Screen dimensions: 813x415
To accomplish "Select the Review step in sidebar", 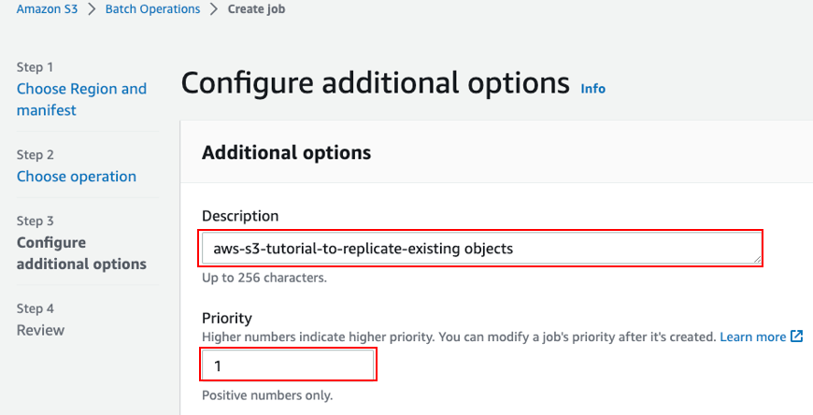I will pyautogui.click(x=40, y=330).
